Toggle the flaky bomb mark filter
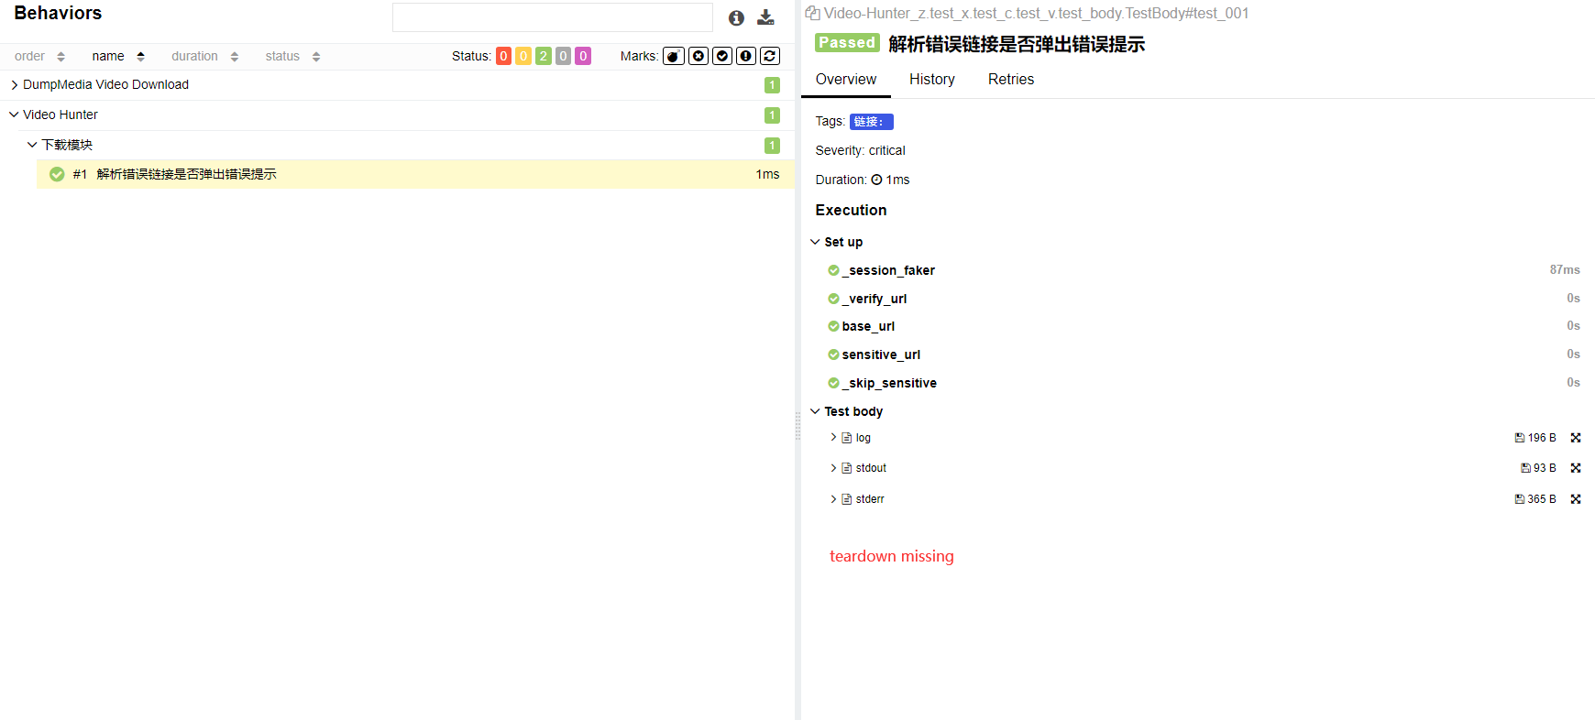 tap(674, 56)
